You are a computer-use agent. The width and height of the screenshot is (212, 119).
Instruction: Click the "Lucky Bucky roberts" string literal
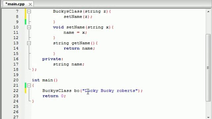[x=110, y=91]
